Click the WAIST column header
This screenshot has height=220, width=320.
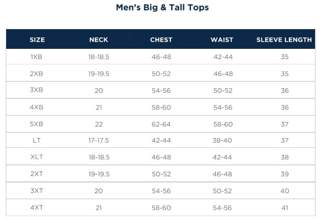click(222, 40)
